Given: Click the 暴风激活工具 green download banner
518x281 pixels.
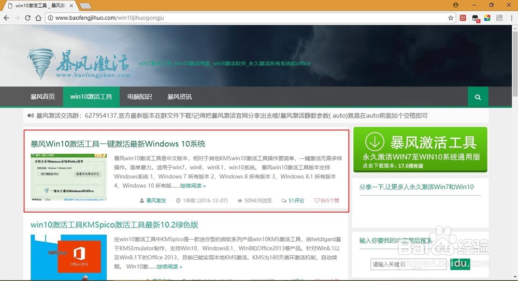Looking at the screenshot, I should coord(420,149).
